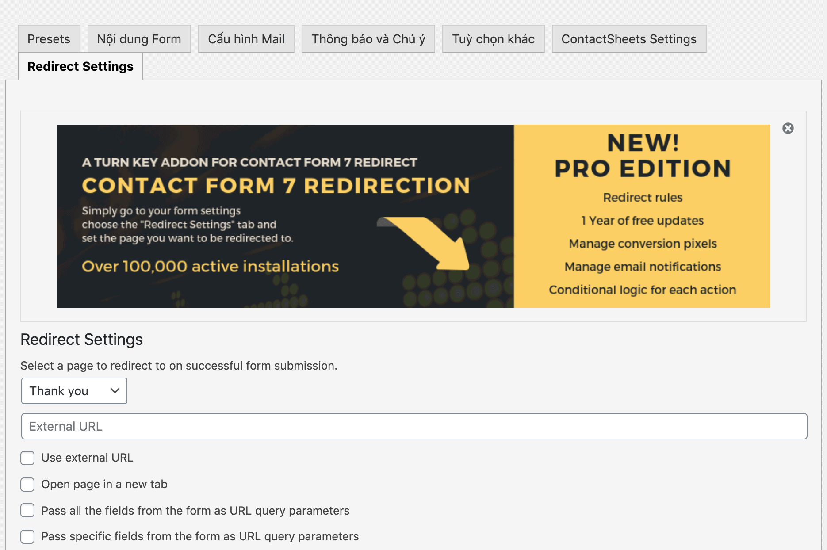Dismiss the Pro Edition banner
The height and width of the screenshot is (550, 827).
(788, 128)
